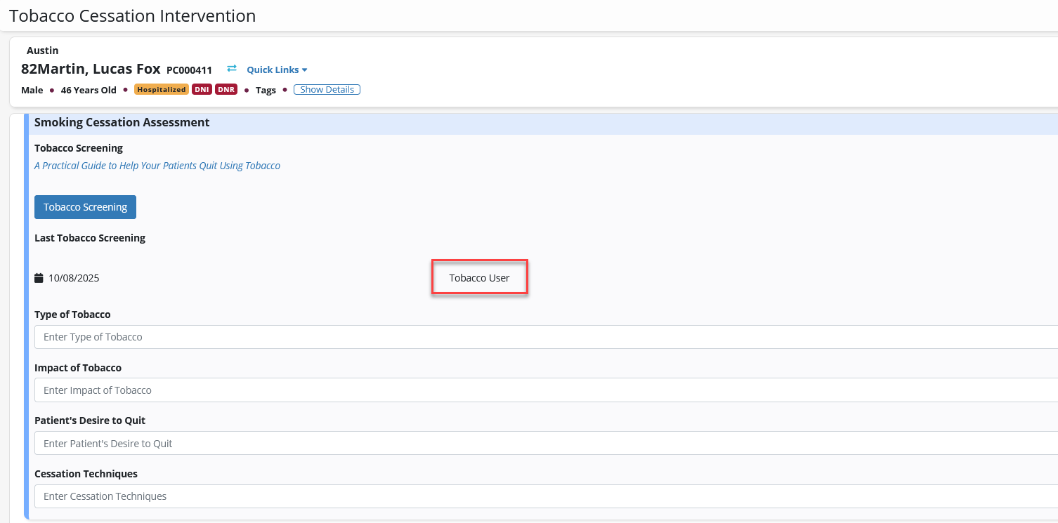This screenshot has height=523, width=1058.
Task: Click the Smoking Cessation Assessment section header
Action: (x=122, y=123)
